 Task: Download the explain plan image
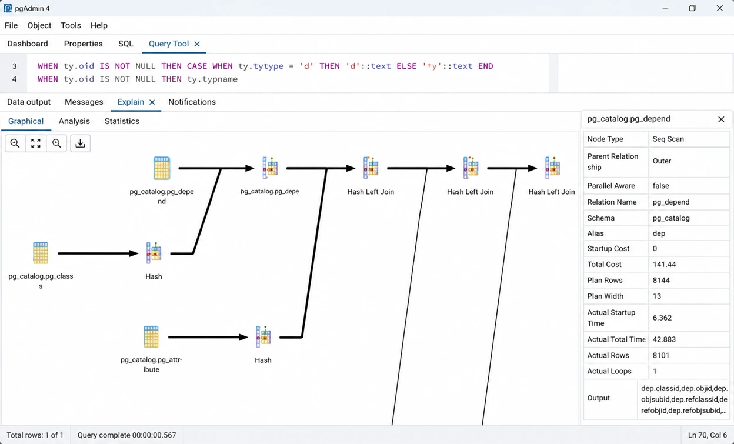pyautogui.click(x=81, y=143)
